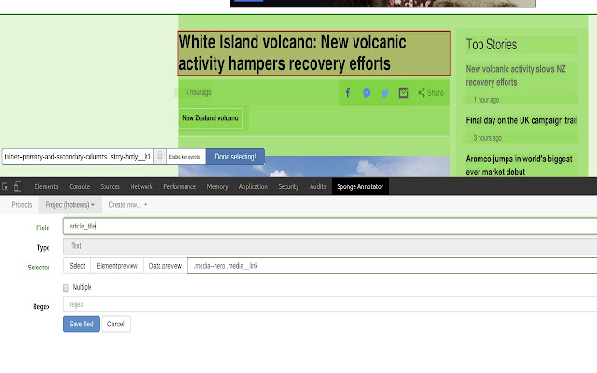Click the Cancel button
The width and height of the screenshot is (597, 373).
coord(116,324)
